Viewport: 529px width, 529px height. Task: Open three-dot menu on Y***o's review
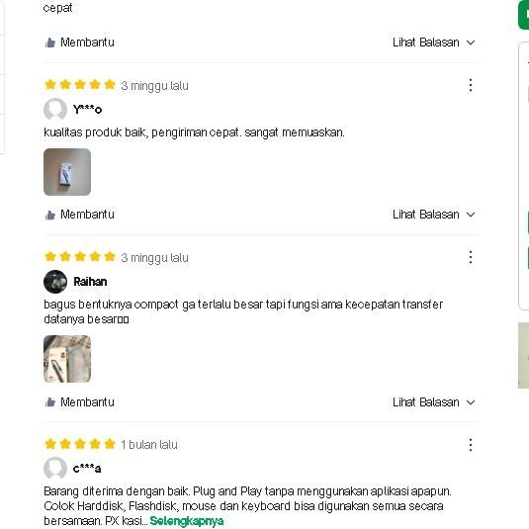click(471, 85)
